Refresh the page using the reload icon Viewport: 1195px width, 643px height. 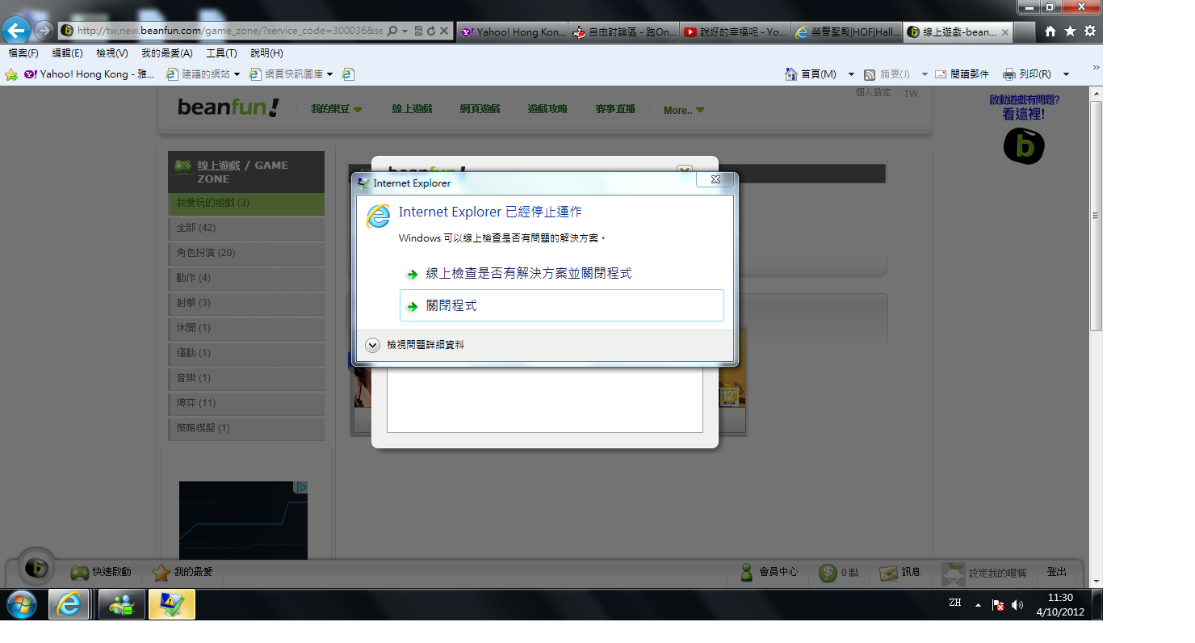[x=431, y=31]
